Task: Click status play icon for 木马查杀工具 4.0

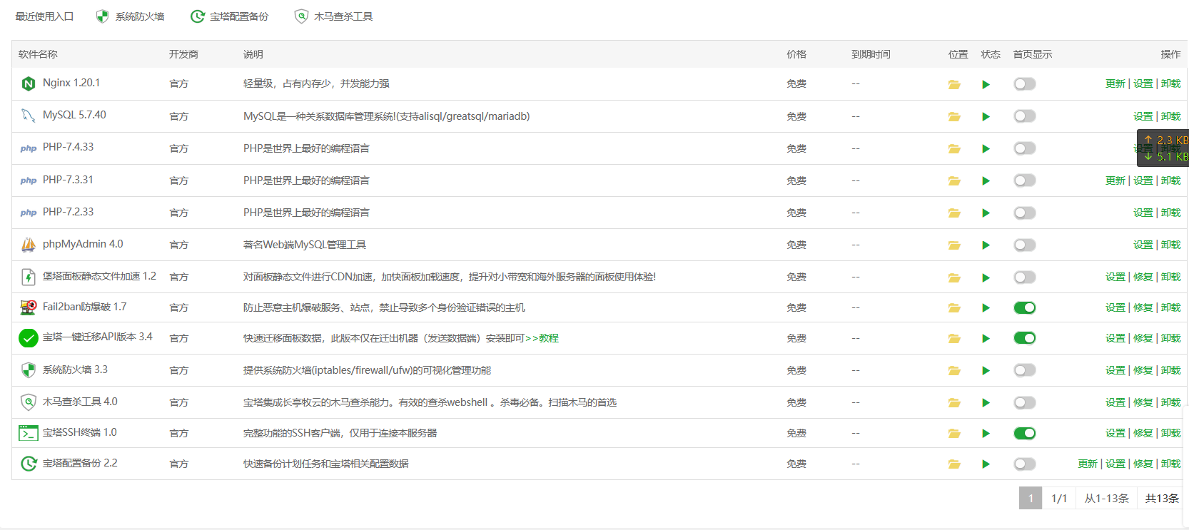Action: coord(986,402)
